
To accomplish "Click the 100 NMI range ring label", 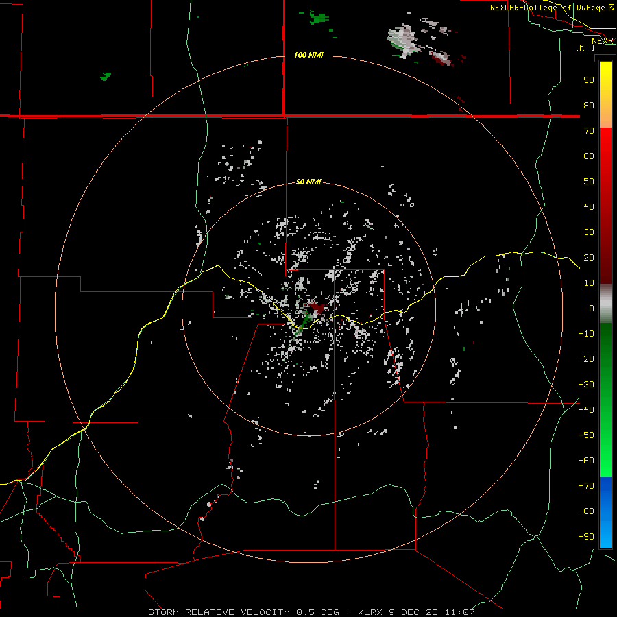I will pyautogui.click(x=308, y=55).
